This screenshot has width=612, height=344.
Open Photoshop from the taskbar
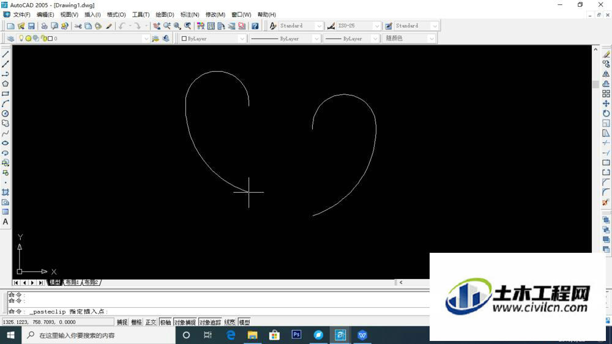pyautogui.click(x=296, y=335)
